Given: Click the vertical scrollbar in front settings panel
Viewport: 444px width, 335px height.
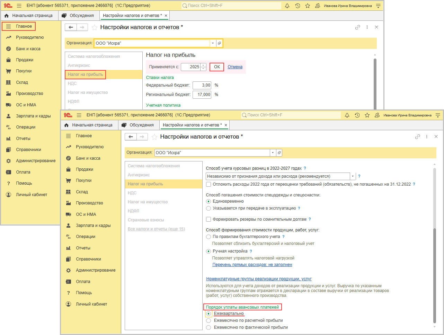Looking at the screenshot, I should coord(435,277).
